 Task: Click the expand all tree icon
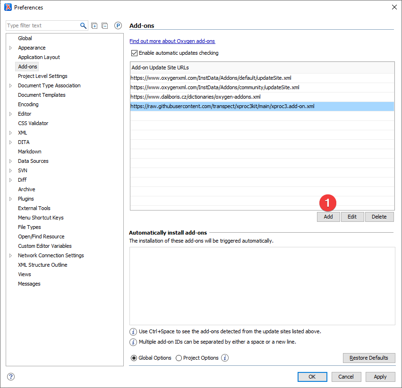point(94,25)
